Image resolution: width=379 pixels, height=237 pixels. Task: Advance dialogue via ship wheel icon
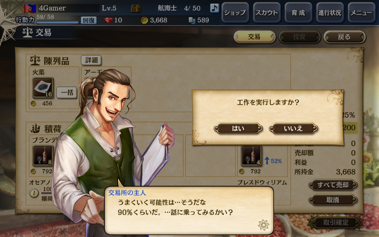point(263,225)
